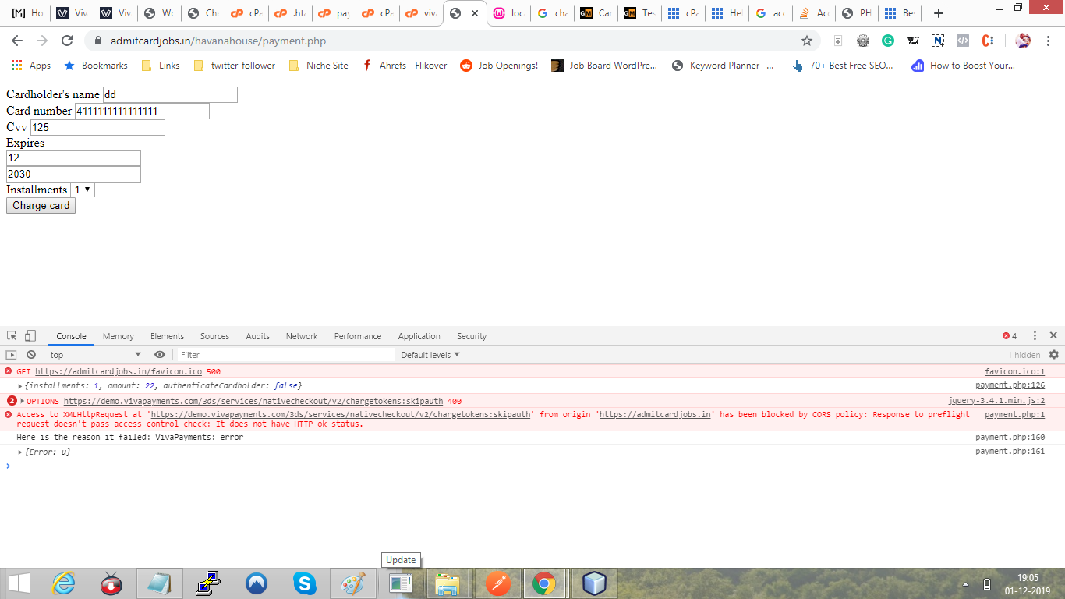Clear the console
This screenshot has width=1065, height=599.
[x=31, y=354]
